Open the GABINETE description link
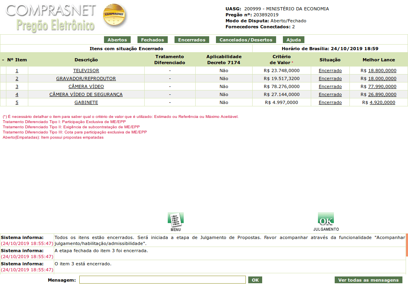The width and height of the screenshot is (408, 292). pyautogui.click(x=86, y=102)
